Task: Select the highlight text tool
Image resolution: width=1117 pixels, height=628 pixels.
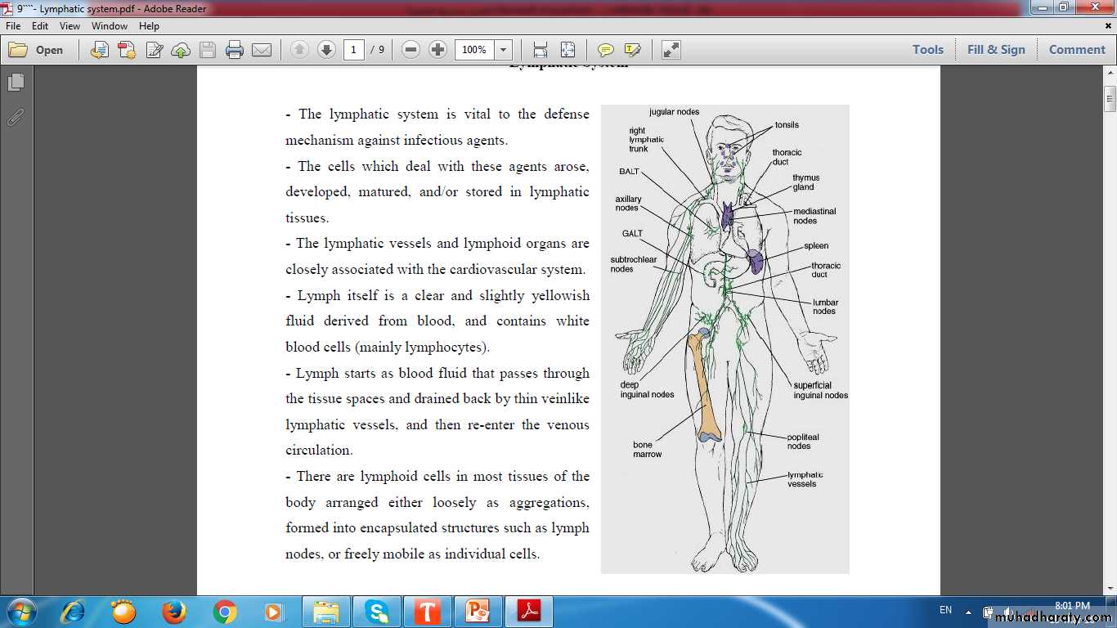Action: [632, 50]
